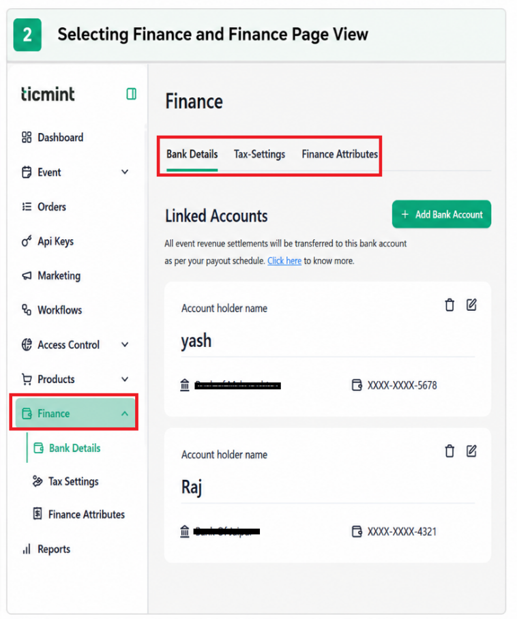Click the Reports bar chart icon

pyautogui.click(x=27, y=549)
